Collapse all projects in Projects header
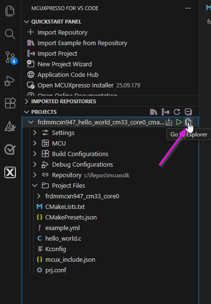The width and height of the screenshot is (211, 304). click(x=188, y=112)
